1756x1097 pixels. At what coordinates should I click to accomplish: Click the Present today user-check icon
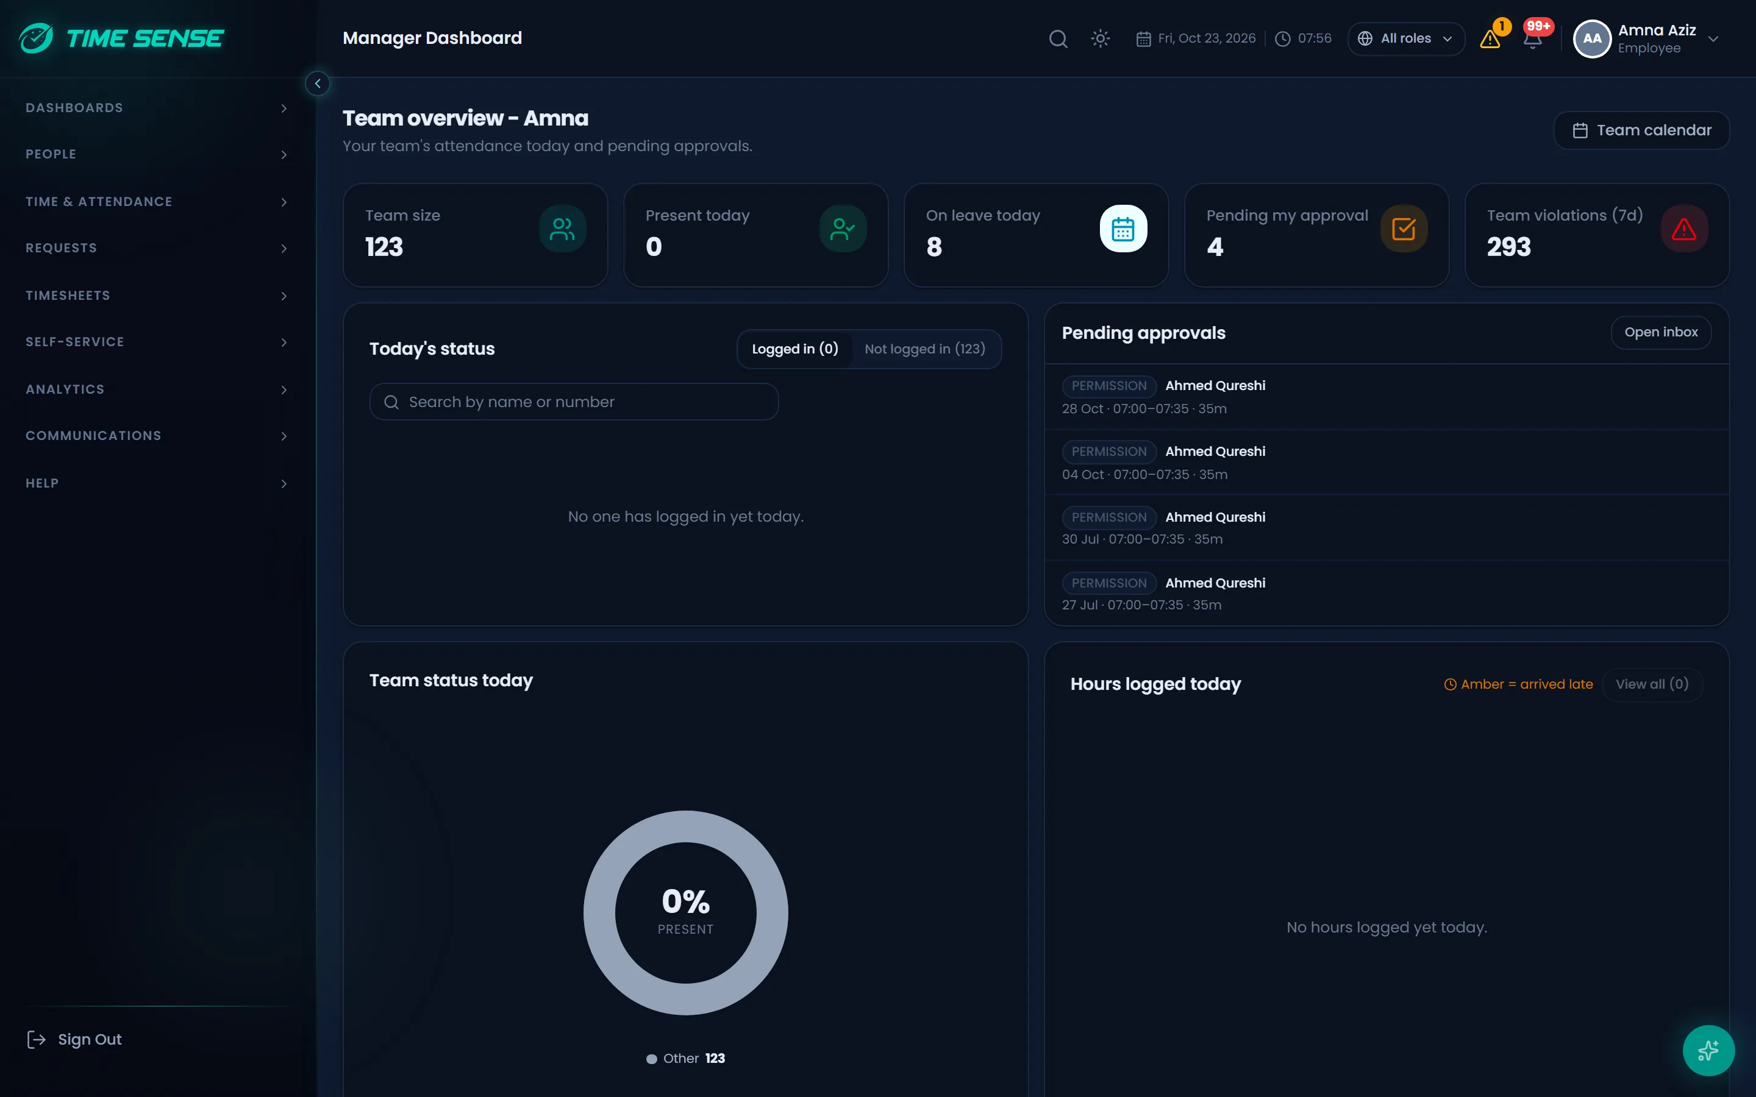(843, 229)
